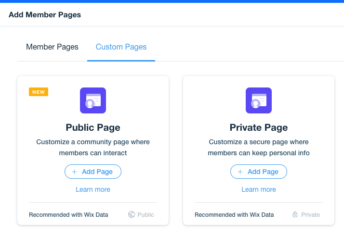This screenshot has height=236, width=344.
Task: Select the Custom Pages tab
Action: click(121, 47)
